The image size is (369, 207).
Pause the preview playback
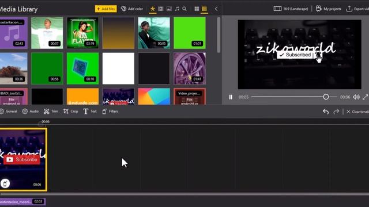coord(231,97)
